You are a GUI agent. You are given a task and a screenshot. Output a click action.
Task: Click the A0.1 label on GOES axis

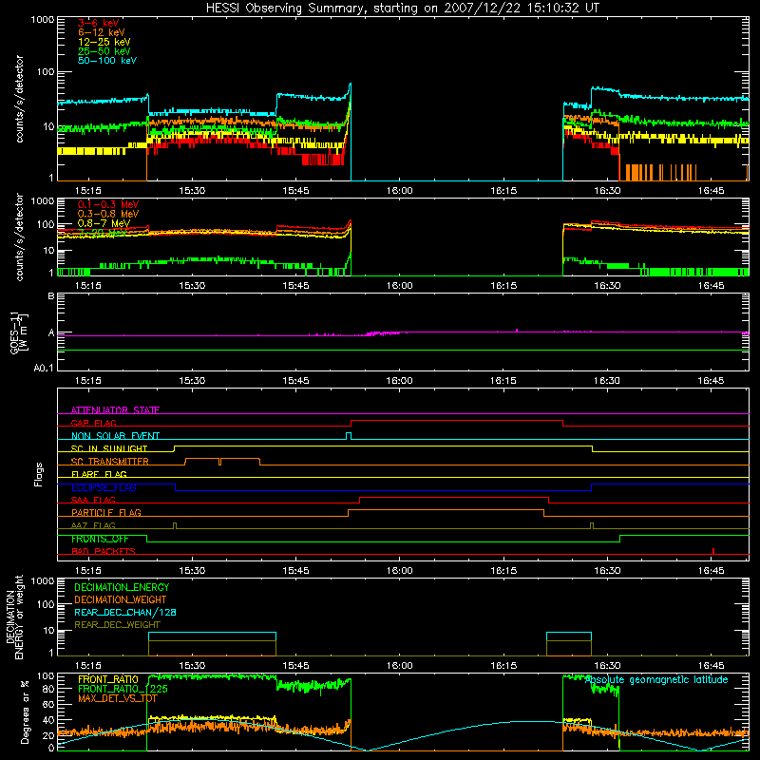[x=44, y=368]
